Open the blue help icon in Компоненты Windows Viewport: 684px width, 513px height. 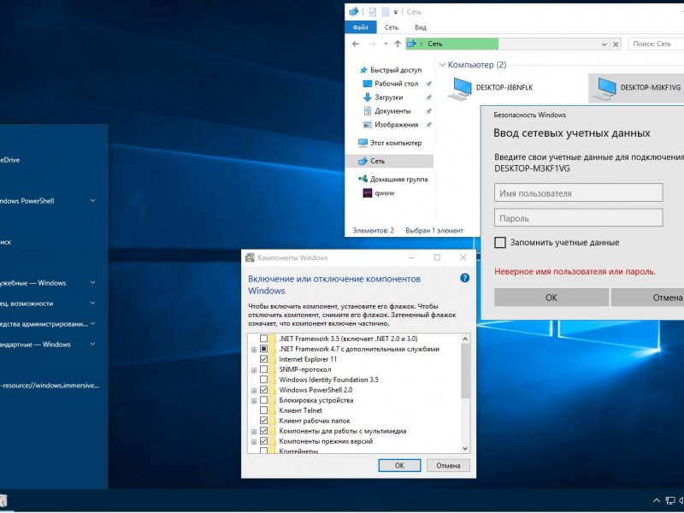464,278
